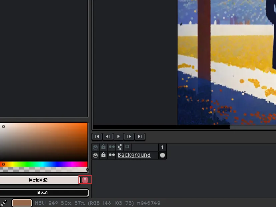Toggle continuous mode for all layers in header

coord(111,147)
